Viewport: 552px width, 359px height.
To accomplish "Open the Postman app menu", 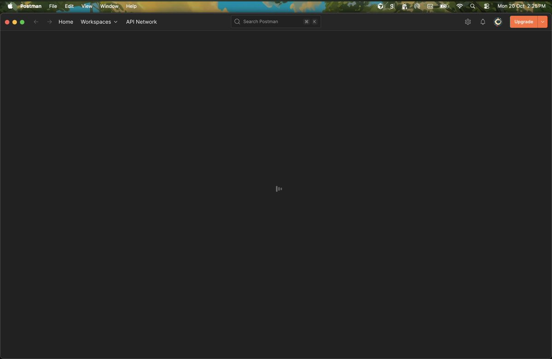I will [x=31, y=6].
